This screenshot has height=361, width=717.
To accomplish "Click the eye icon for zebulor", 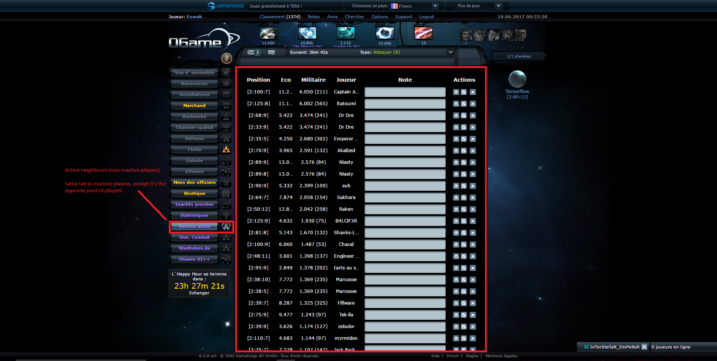I will click(x=456, y=327).
